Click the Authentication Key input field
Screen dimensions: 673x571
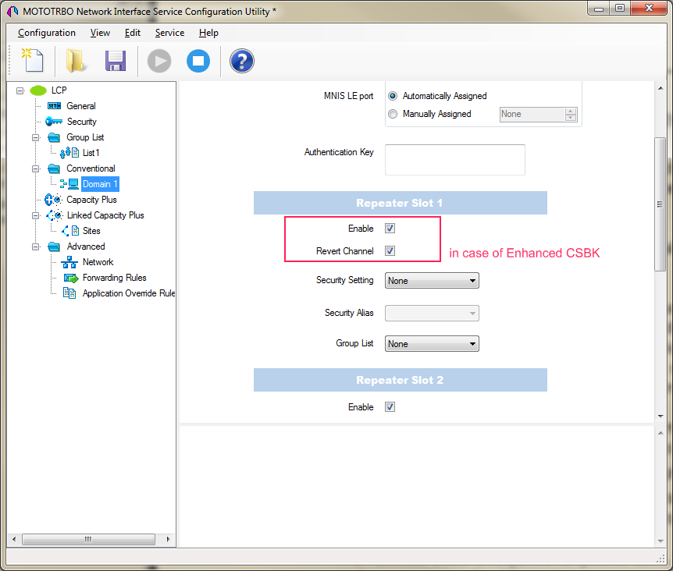(x=455, y=160)
